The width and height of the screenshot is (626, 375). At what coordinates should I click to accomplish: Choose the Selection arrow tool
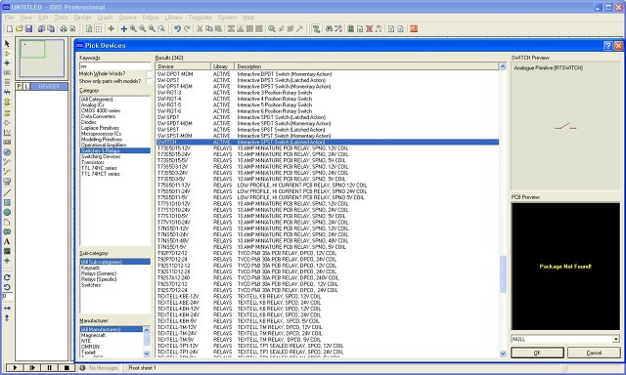(7, 43)
